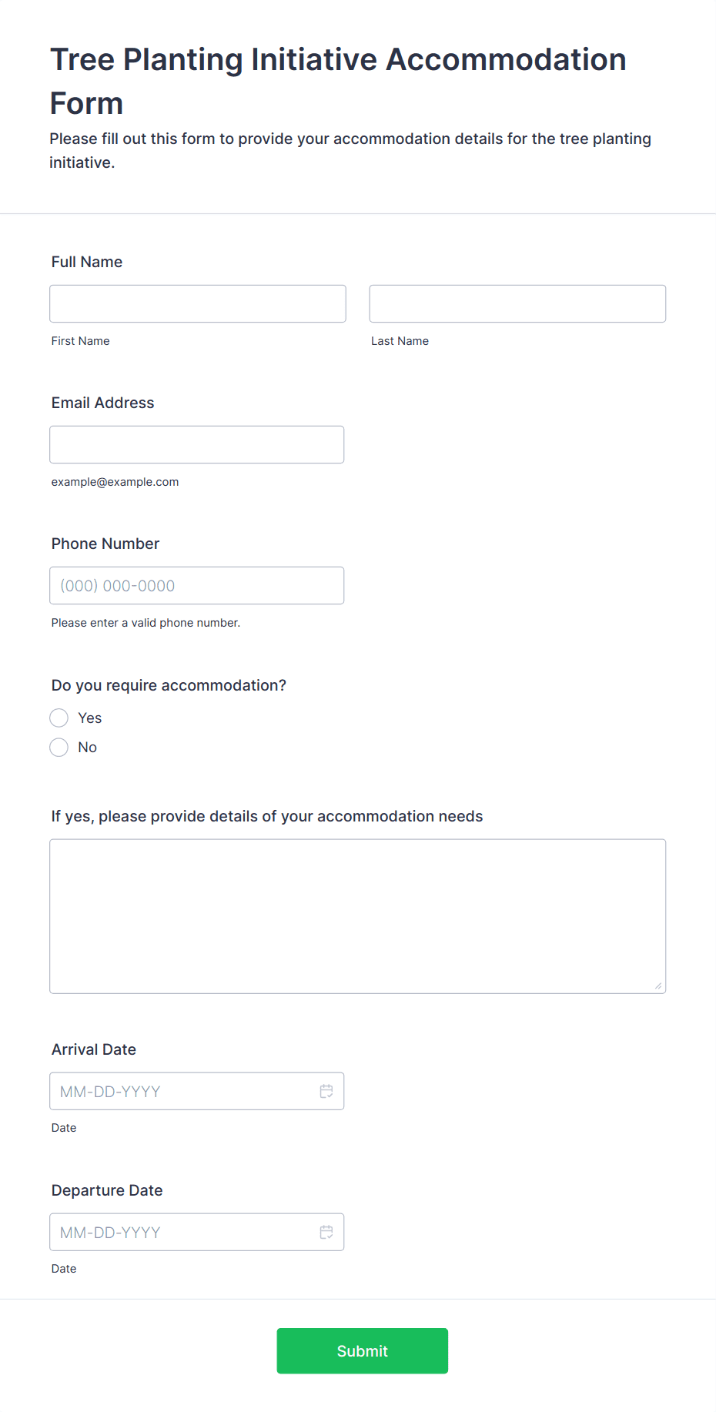
Task: Select the No accommodation radio button
Action: [x=59, y=748]
